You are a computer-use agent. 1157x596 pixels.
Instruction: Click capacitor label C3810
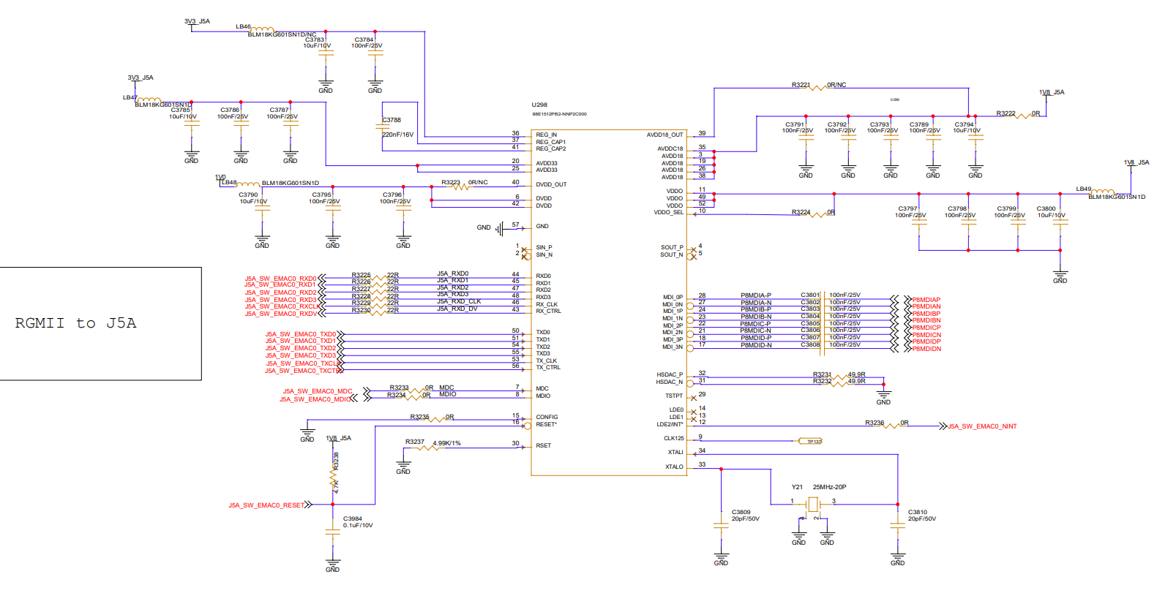918,513
